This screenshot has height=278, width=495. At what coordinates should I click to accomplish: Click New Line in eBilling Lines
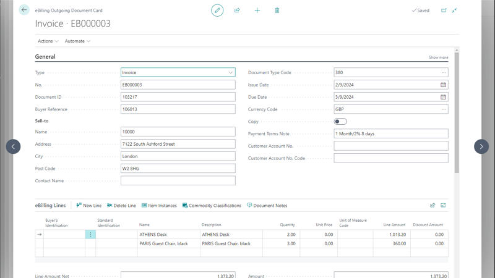pyautogui.click(x=88, y=206)
